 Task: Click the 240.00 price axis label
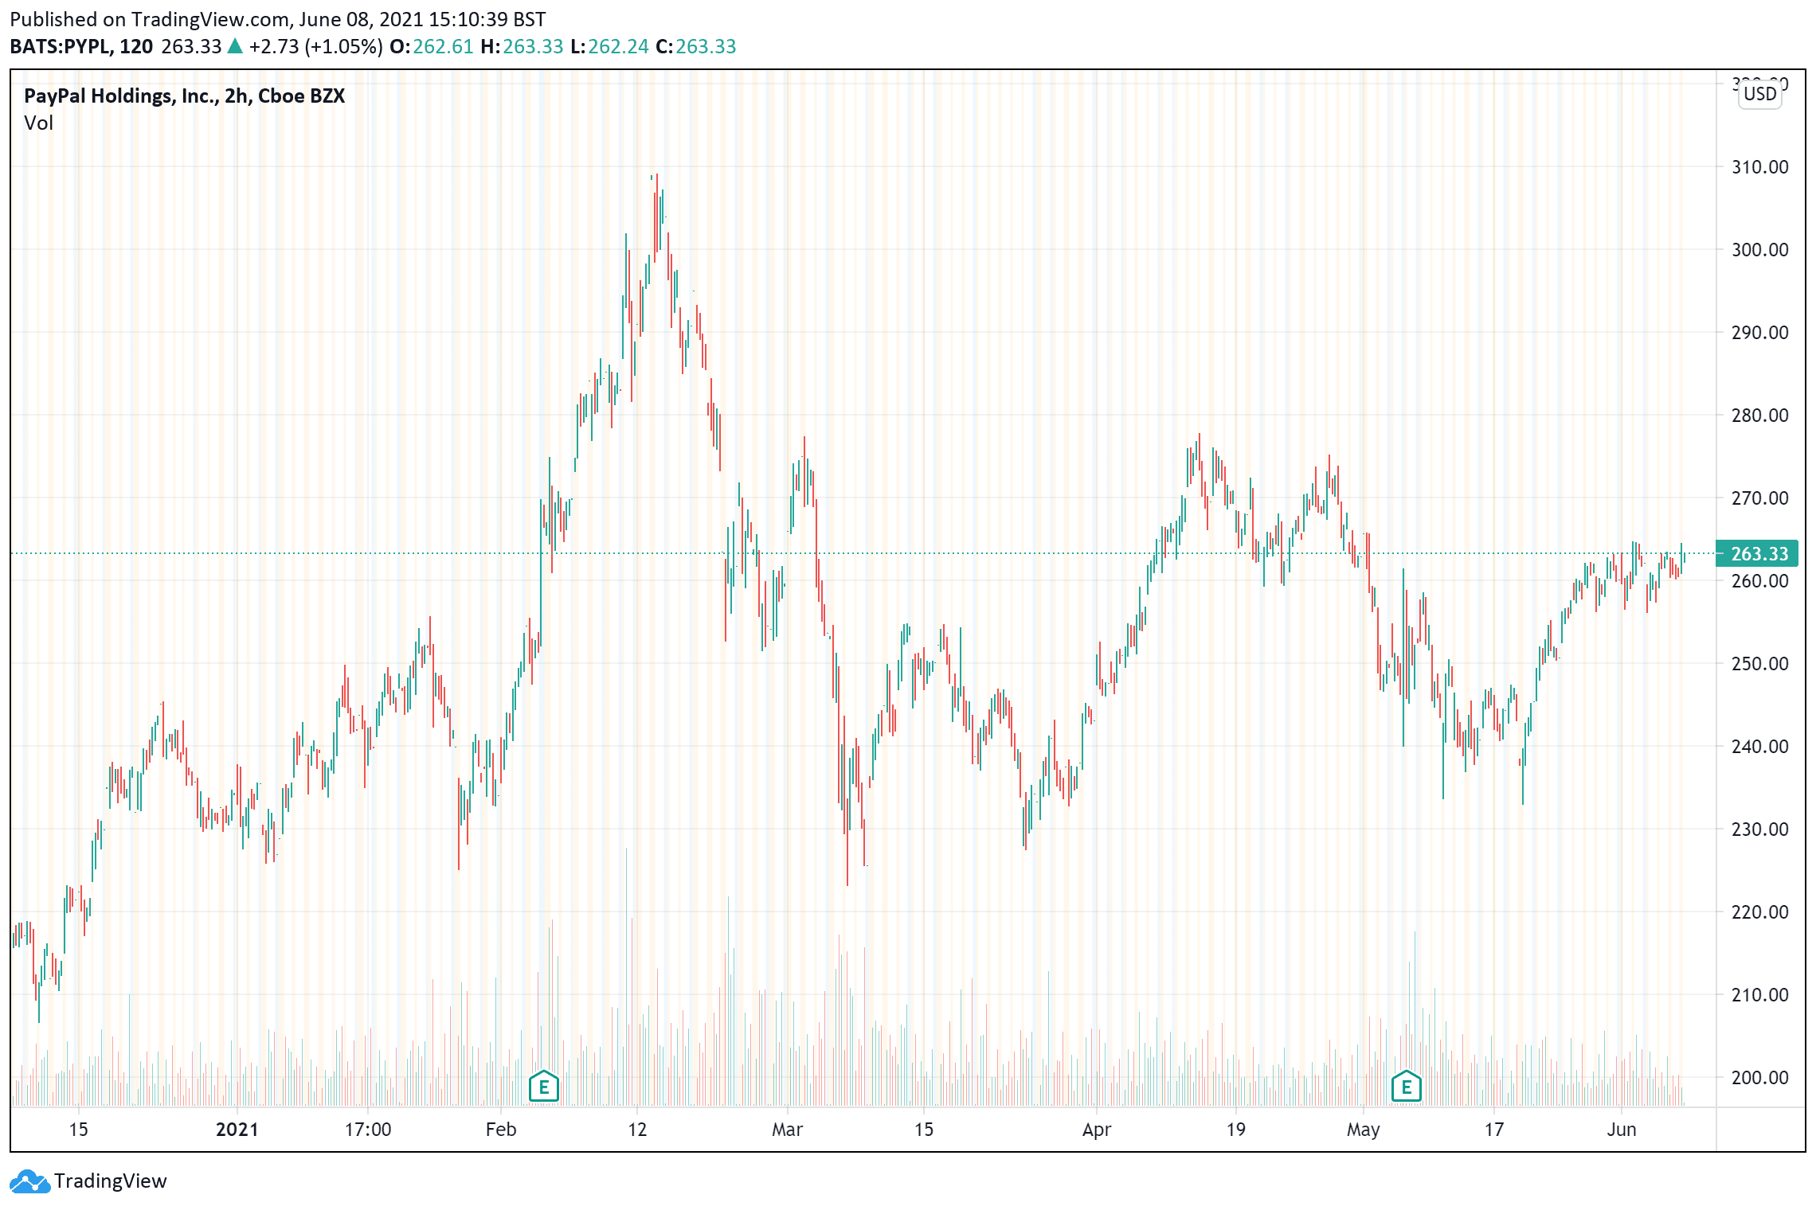1759,747
